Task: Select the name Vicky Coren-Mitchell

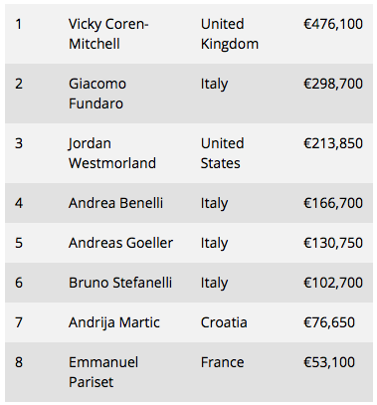Action: click(108, 34)
